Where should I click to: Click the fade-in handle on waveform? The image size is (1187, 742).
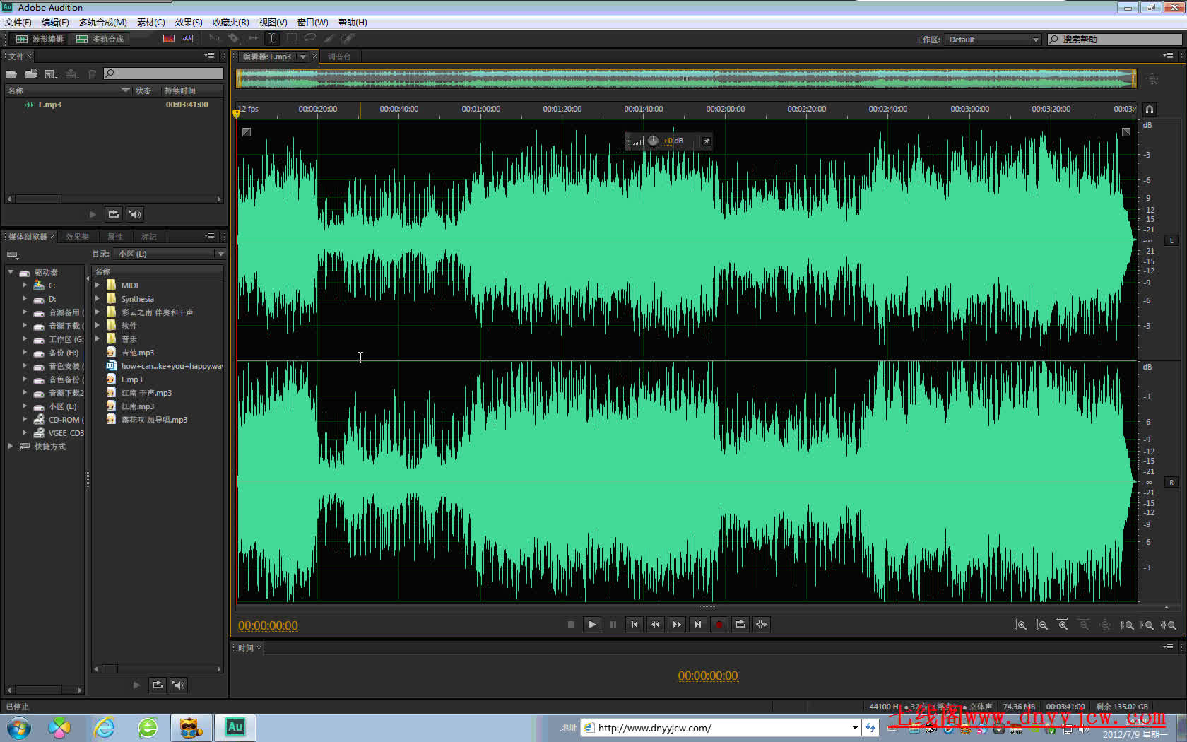247,132
